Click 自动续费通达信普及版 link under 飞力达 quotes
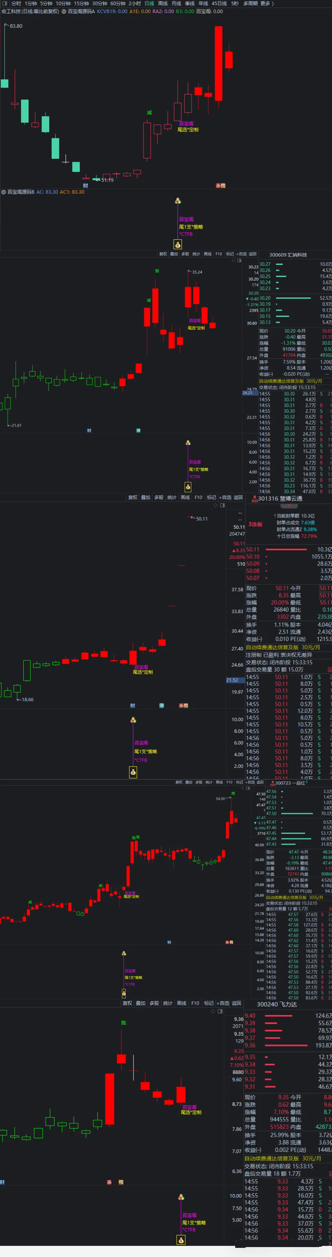Screen dimensions: 332x1257 coord(283,1159)
